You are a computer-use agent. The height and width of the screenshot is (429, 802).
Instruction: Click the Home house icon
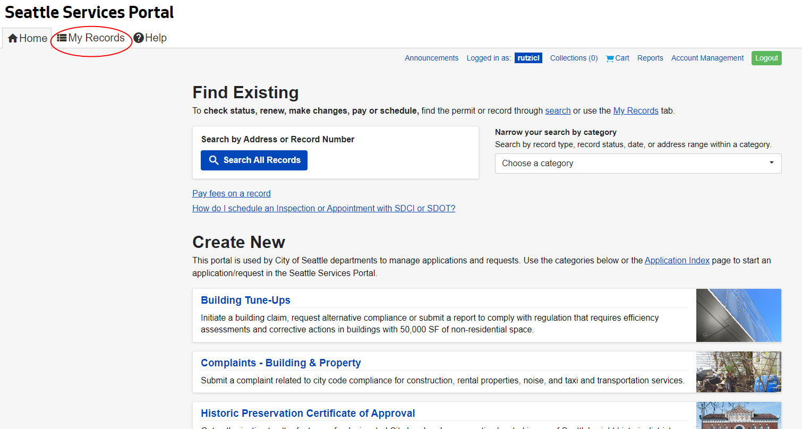click(13, 38)
